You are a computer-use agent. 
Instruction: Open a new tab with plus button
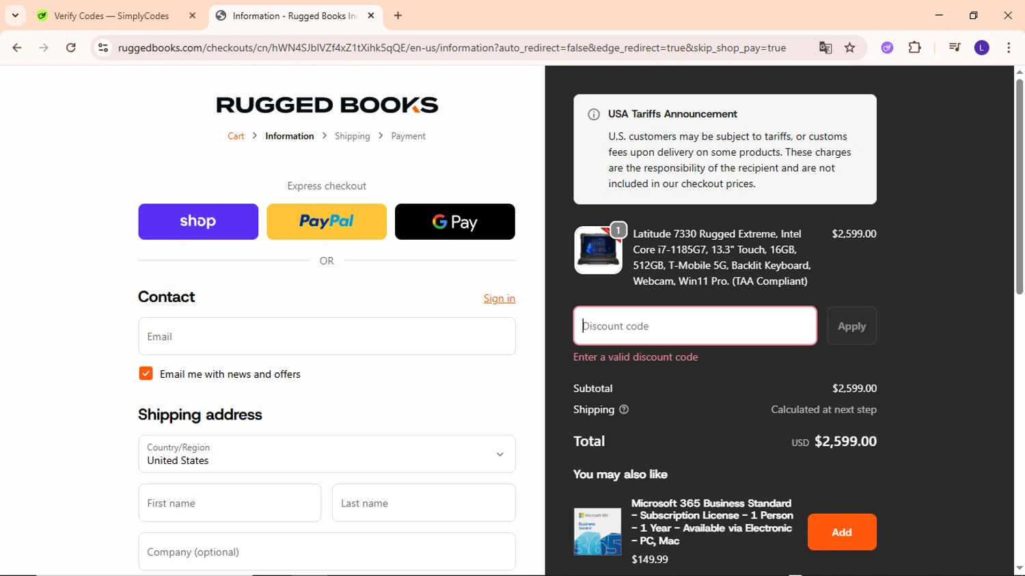tap(398, 15)
